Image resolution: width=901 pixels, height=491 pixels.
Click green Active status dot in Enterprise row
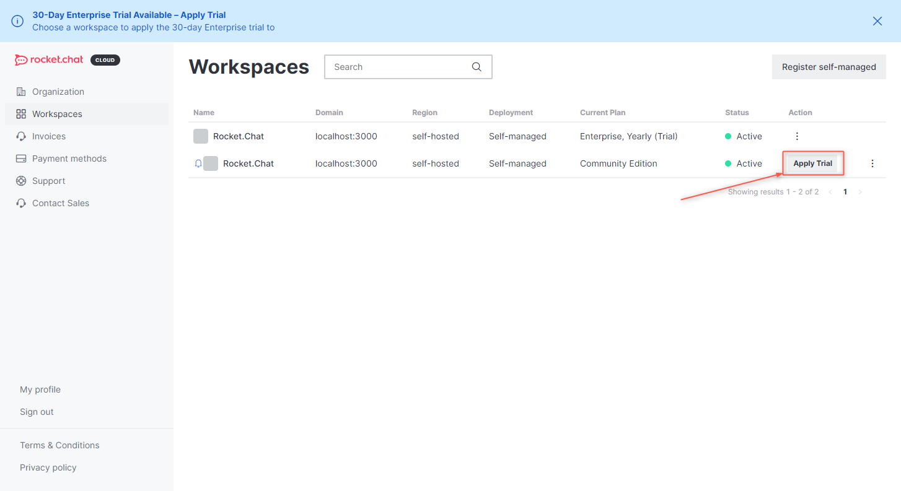click(x=728, y=136)
